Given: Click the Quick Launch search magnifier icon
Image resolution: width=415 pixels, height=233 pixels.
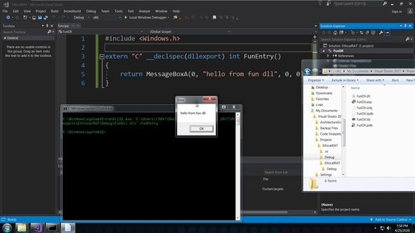Looking at the screenshot, I should (385, 4).
